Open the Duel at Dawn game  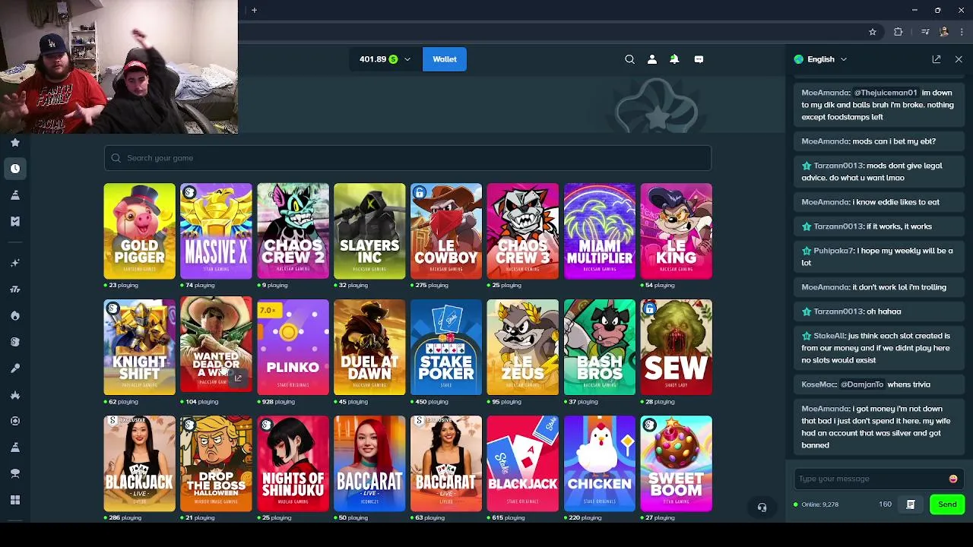click(x=369, y=347)
